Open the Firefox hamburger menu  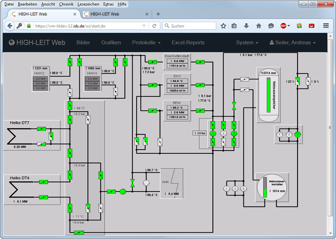click(x=326, y=26)
